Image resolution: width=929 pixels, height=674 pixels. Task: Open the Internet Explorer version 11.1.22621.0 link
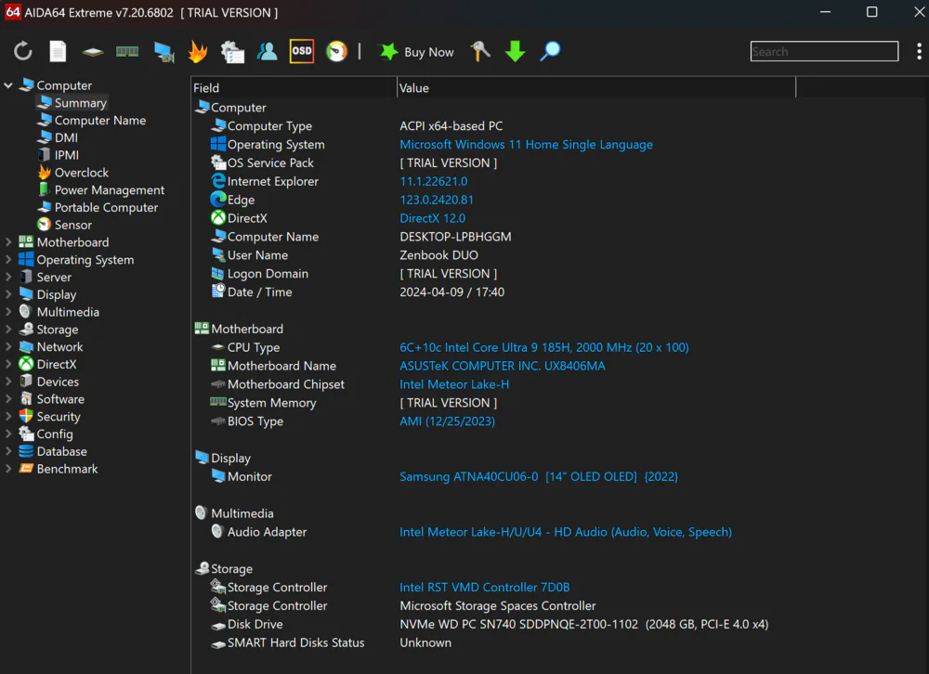pos(433,181)
